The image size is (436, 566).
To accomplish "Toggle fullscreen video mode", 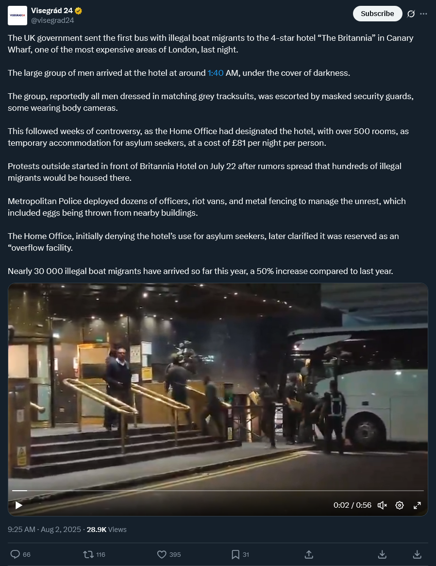I will pyautogui.click(x=417, y=505).
